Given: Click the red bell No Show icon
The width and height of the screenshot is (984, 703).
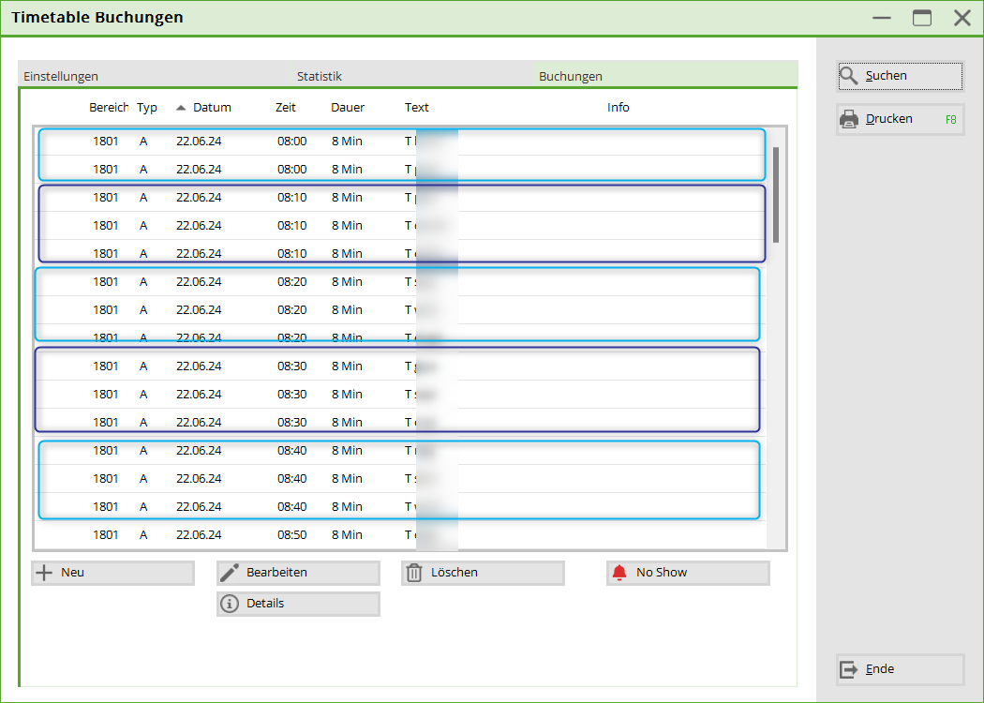Looking at the screenshot, I should point(619,573).
